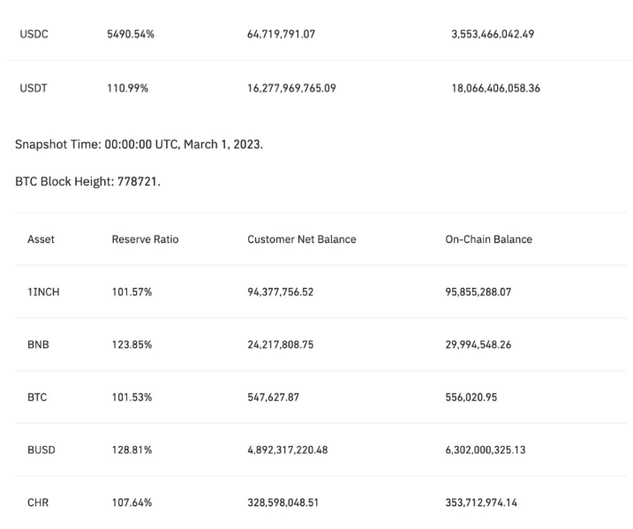
Task: Select the USDC reserve ratio 5490.54%
Action: coord(132,34)
